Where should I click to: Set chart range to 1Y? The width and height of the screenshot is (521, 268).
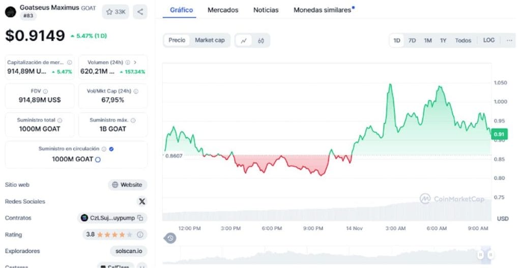(x=443, y=41)
